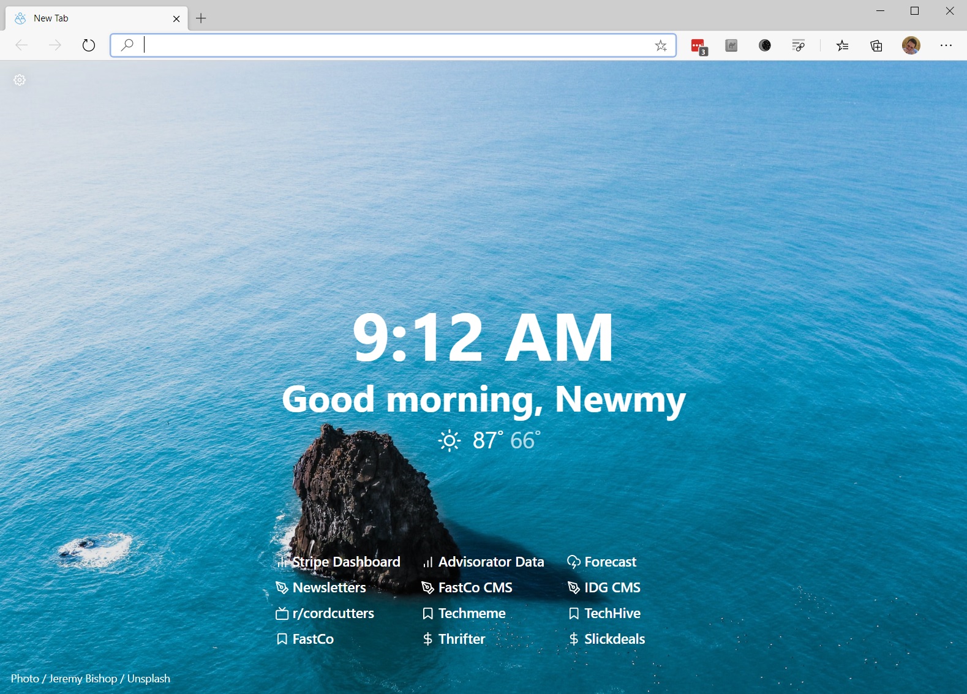967x694 pixels.
Task: Open Newsletters link
Action: point(321,587)
